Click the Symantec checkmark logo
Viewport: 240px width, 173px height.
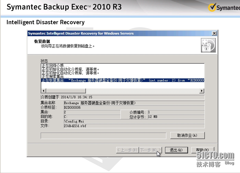(x=212, y=7)
